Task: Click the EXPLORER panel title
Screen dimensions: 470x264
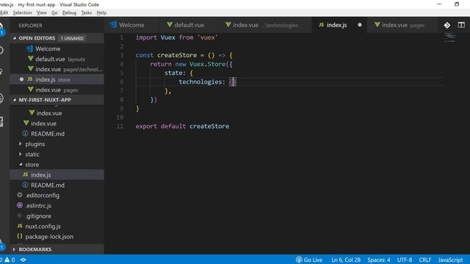Action: (x=30, y=26)
